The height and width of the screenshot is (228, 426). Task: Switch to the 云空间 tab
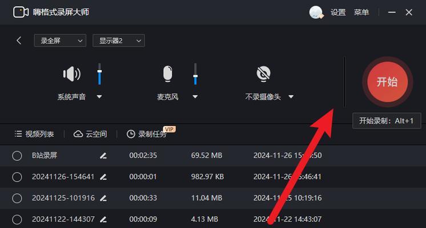(x=90, y=134)
